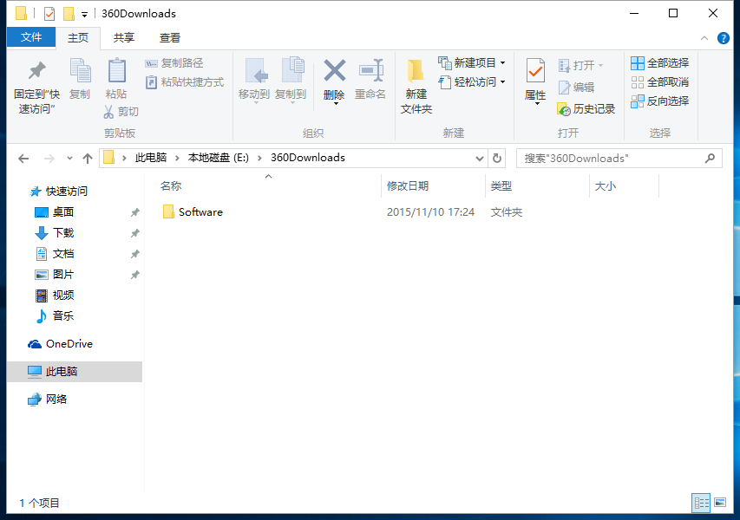Screen dimensions: 740x520
Task: Collapse the ribbon with the chevron
Action: (x=704, y=38)
